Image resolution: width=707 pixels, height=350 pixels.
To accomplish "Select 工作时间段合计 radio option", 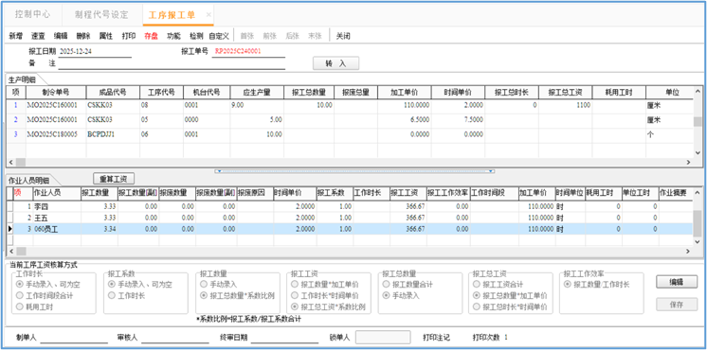I will [45, 296].
